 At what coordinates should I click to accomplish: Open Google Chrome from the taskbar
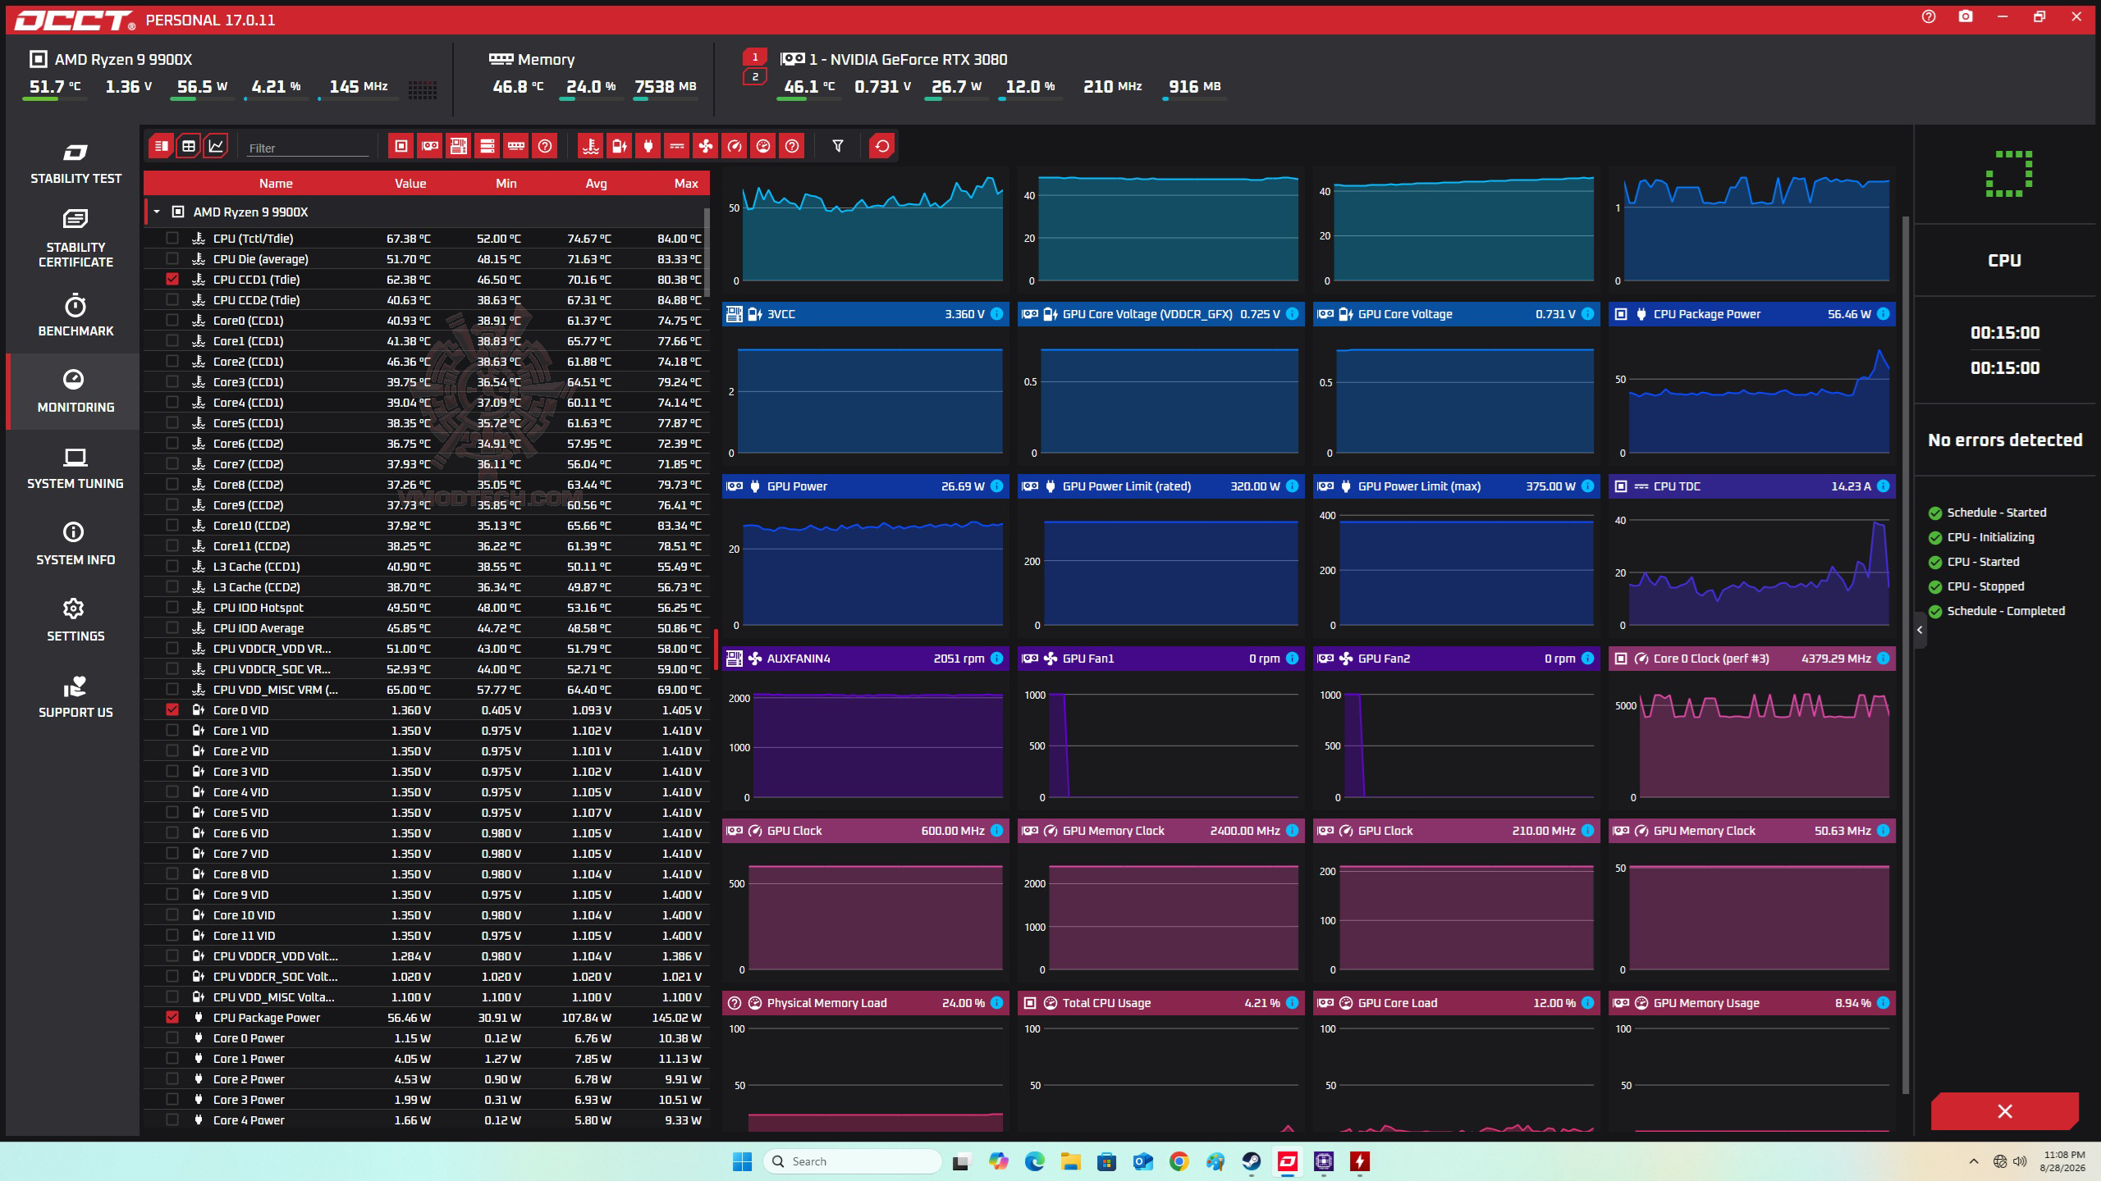tap(1179, 1161)
